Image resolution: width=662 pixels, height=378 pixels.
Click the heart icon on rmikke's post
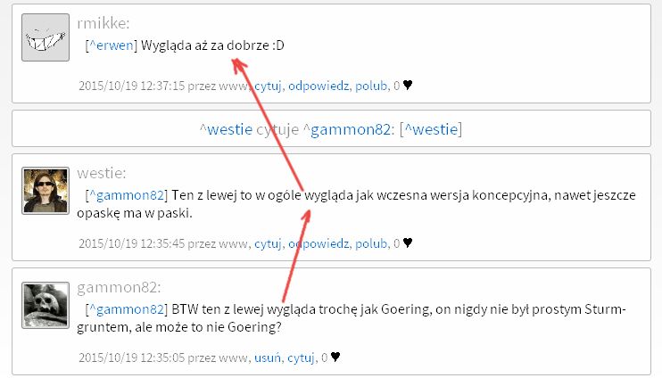pos(408,86)
